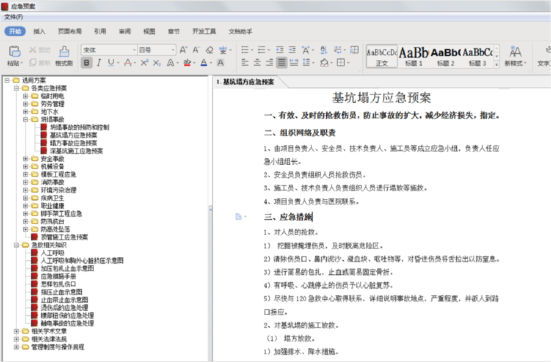The width and height of the screenshot is (551, 362).
Task: Open the 新样式 new style menu
Action: 515,56
